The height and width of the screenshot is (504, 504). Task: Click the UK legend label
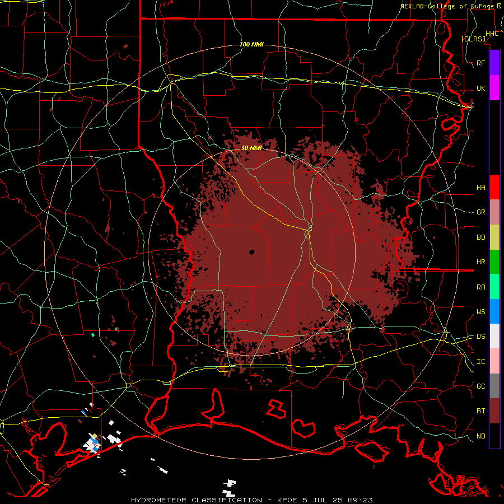(x=480, y=88)
